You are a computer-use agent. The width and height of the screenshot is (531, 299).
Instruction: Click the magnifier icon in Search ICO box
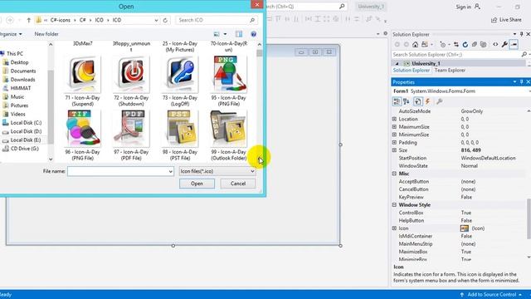click(252, 20)
